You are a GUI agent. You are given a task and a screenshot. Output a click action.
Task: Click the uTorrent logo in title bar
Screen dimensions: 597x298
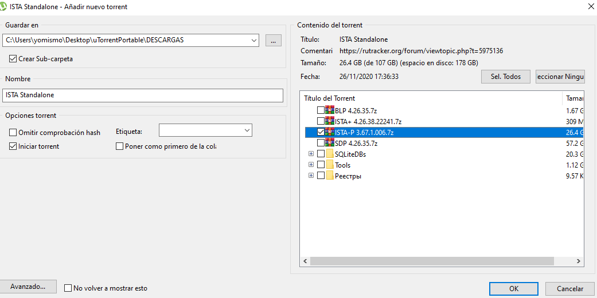[3, 6]
